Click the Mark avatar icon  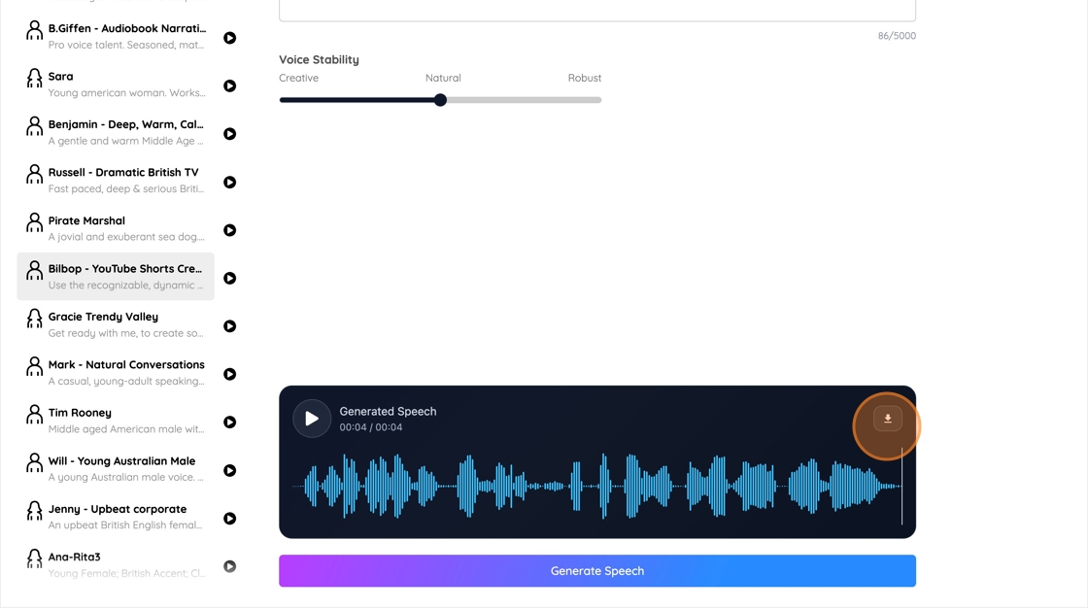[34, 366]
